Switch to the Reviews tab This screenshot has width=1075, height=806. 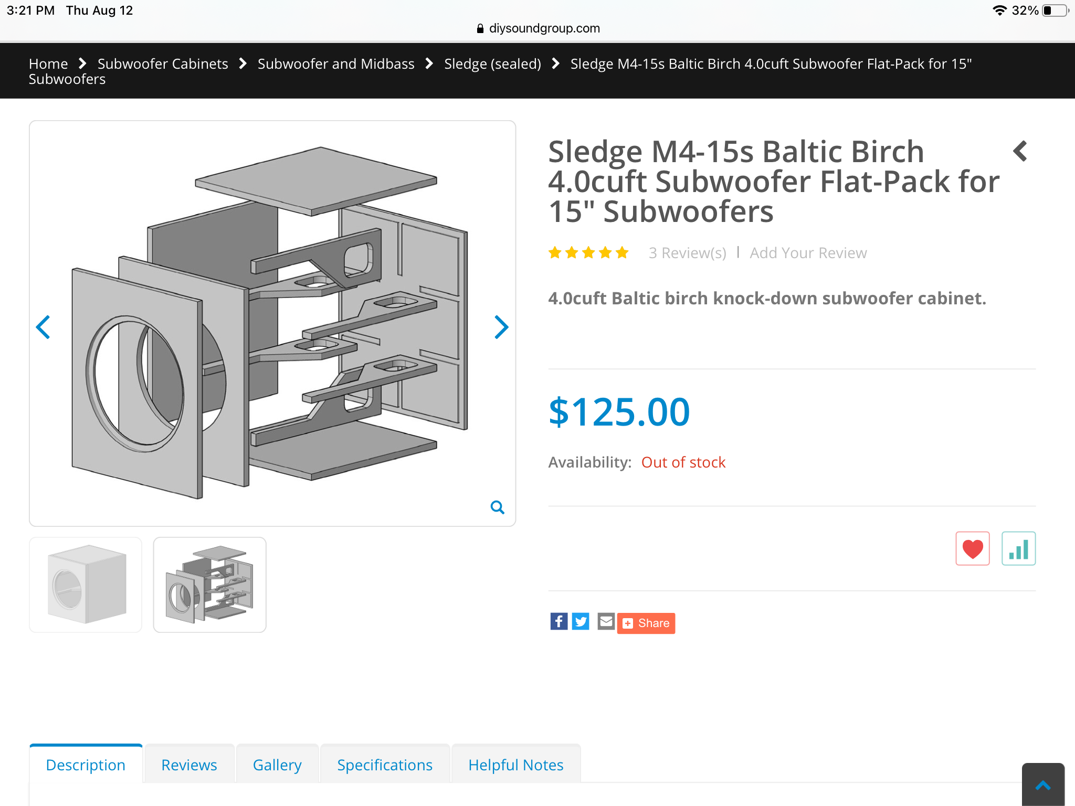click(x=189, y=765)
